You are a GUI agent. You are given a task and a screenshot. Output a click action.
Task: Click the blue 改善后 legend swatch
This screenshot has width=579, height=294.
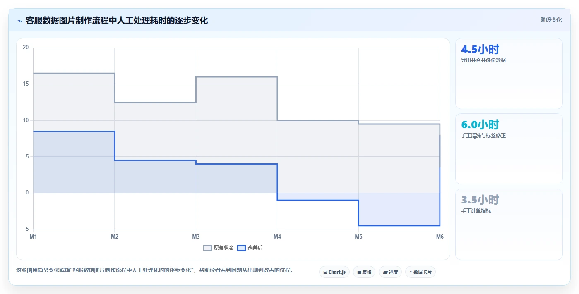pyautogui.click(x=241, y=248)
